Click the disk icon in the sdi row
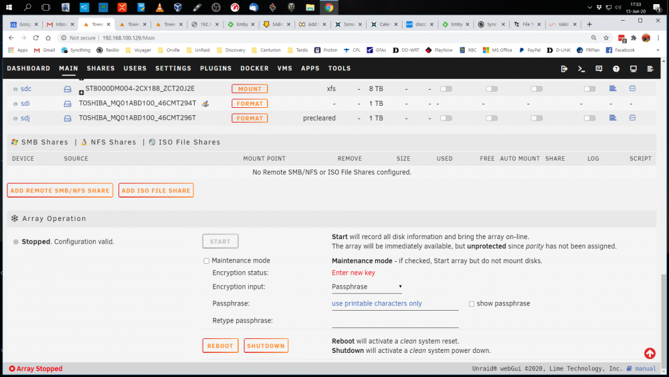This screenshot has width=669, height=377. coord(68,103)
